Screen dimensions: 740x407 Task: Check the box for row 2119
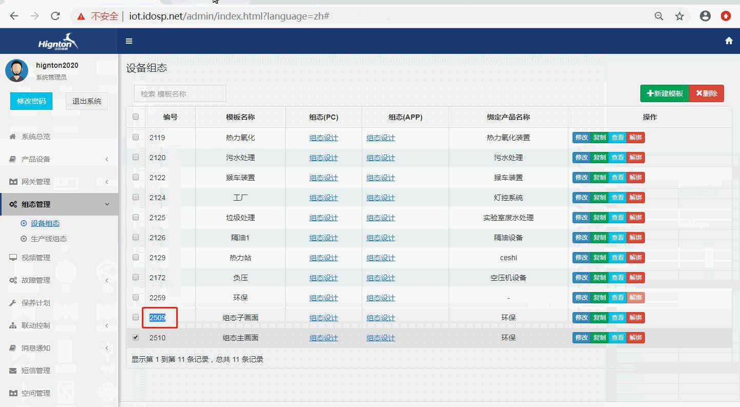(x=136, y=138)
